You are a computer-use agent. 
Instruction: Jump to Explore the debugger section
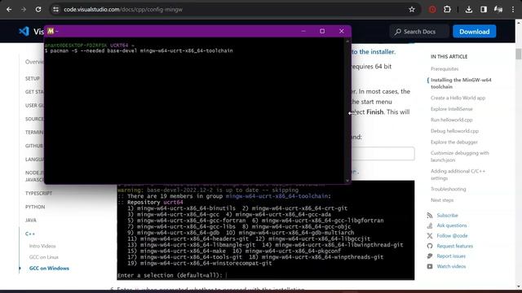click(x=454, y=142)
